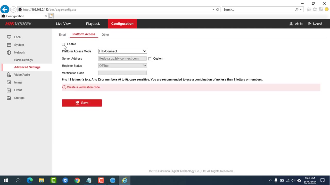330x185 pixels.
Task: Open search provider dropdown arrow
Action: (x=301, y=10)
